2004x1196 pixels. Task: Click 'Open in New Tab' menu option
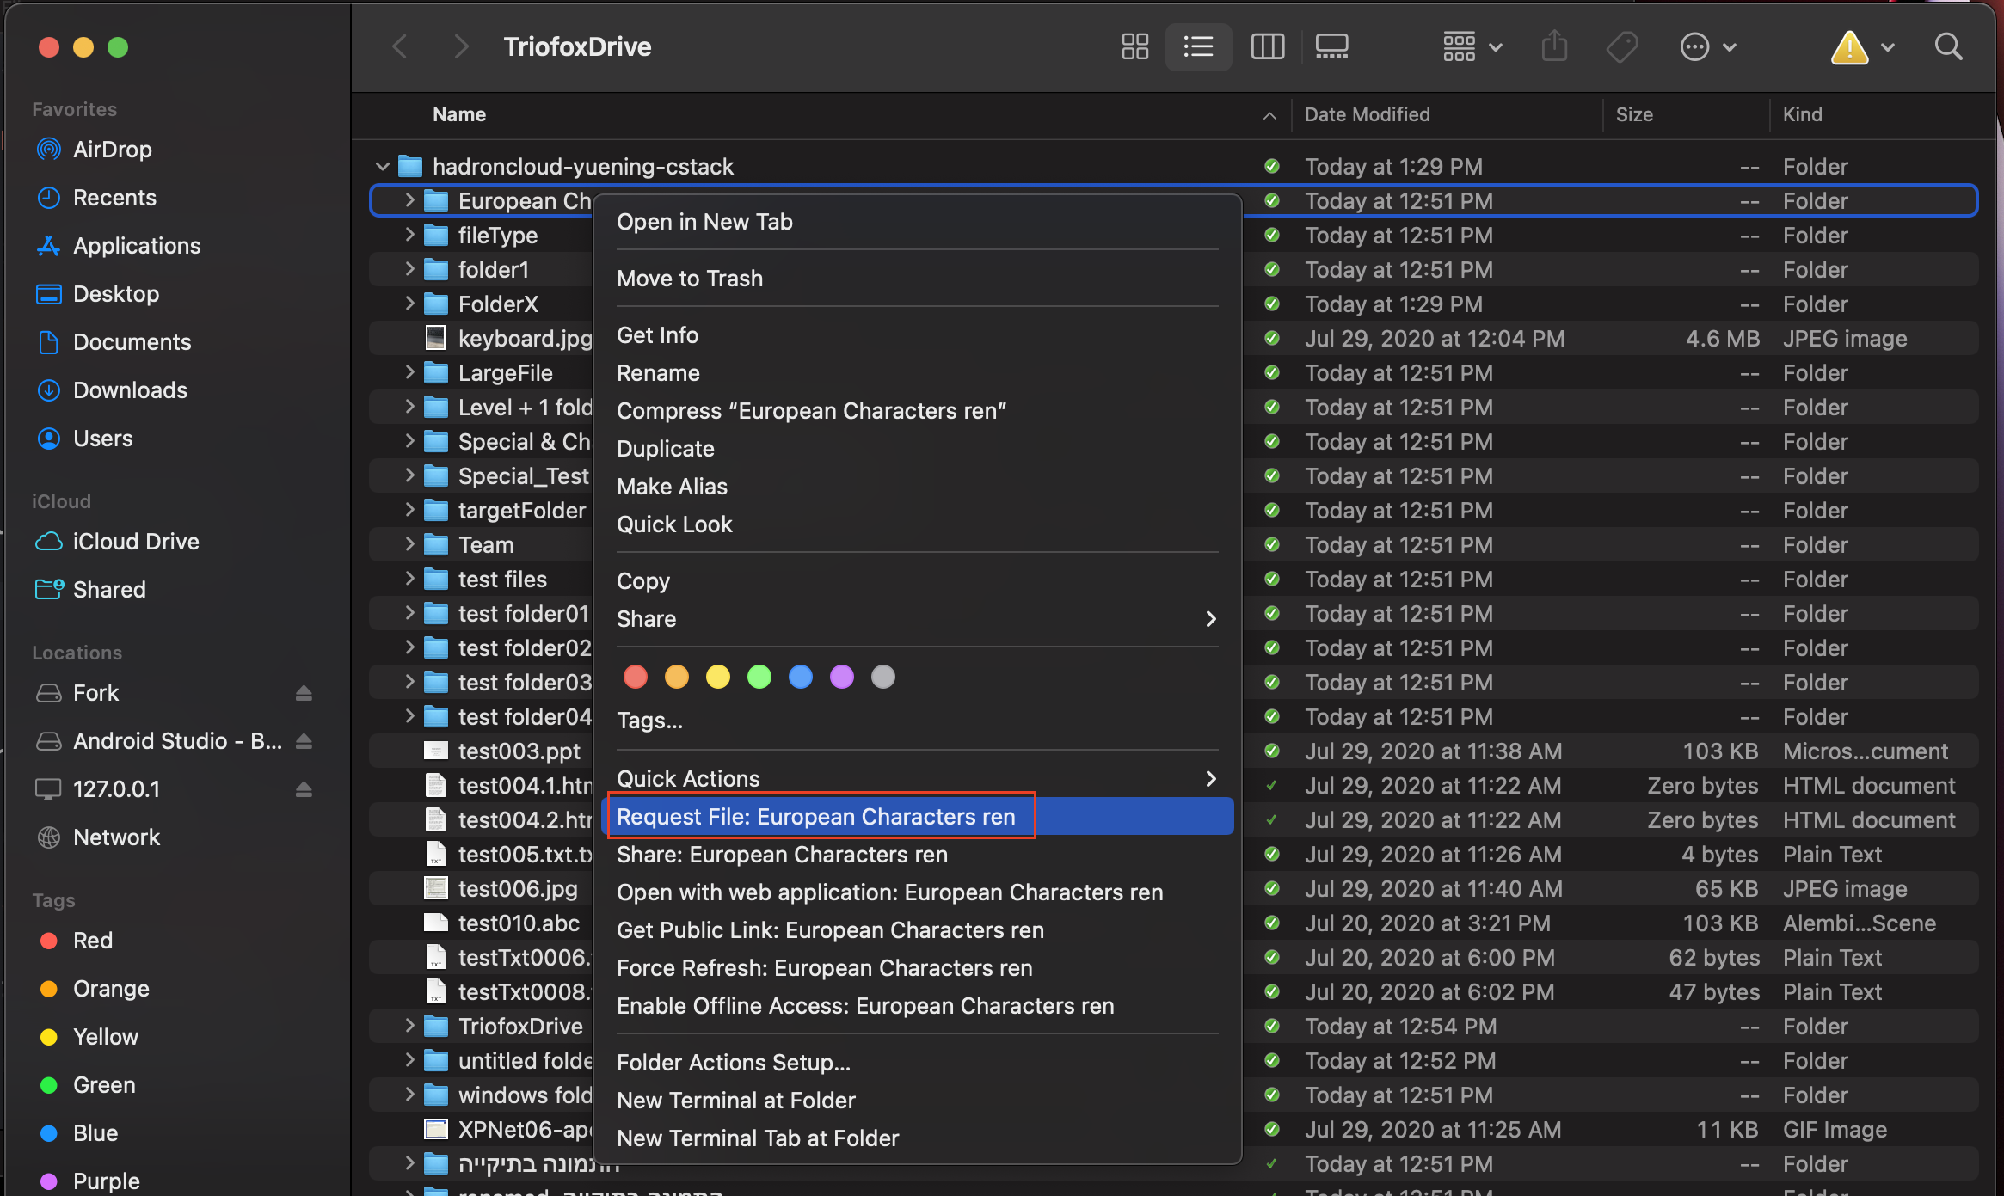pyautogui.click(x=704, y=221)
